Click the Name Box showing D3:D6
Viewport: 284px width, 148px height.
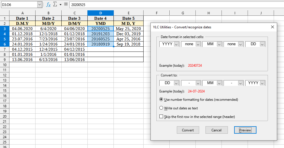pos(19,5)
